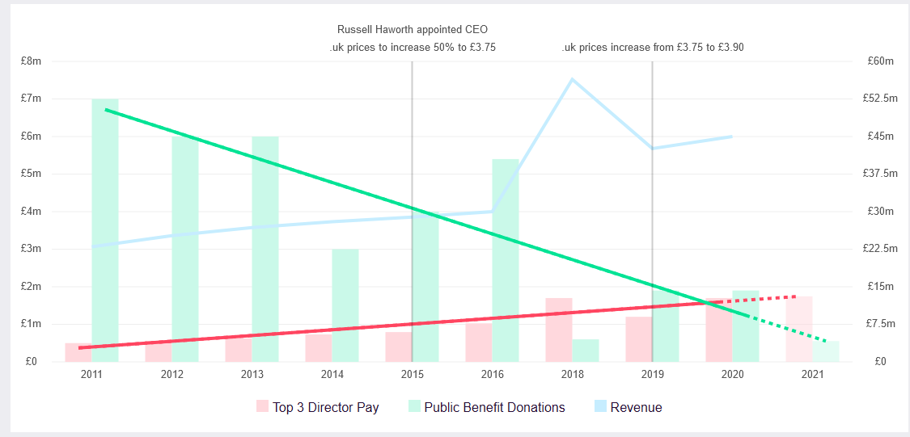This screenshot has width=910, height=437.
Task: Click the 2013 green donations bar
Action: [x=265, y=250]
